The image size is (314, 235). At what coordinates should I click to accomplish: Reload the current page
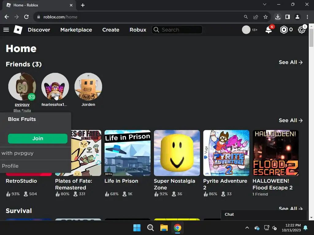click(x=26, y=17)
